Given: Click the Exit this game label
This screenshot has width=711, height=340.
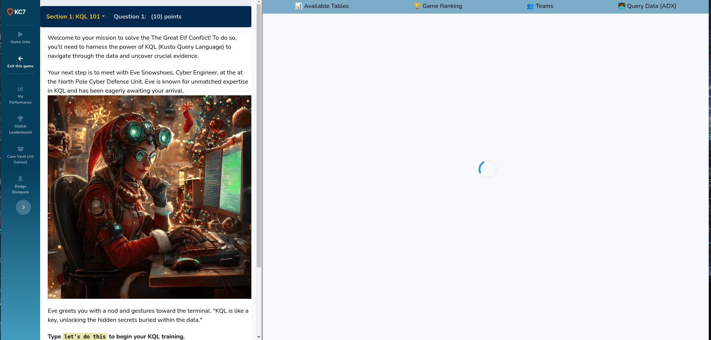Looking at the screenshot, I should tap(20, 66).
